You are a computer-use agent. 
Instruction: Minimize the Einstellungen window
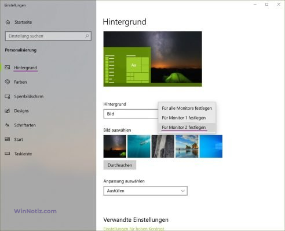[255, 4]
